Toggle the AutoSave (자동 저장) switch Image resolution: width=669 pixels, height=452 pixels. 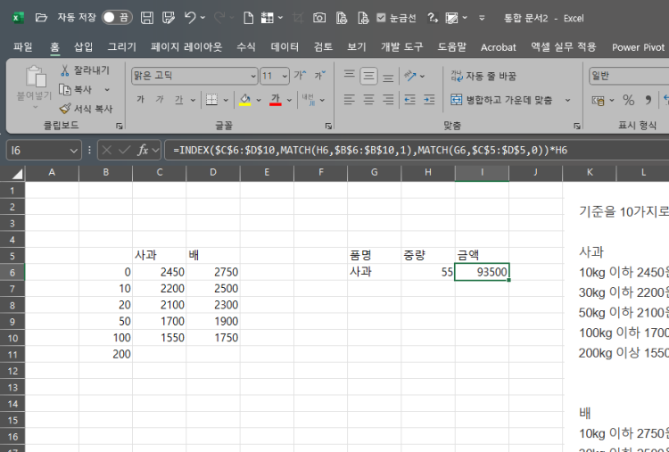click(116, 17)
